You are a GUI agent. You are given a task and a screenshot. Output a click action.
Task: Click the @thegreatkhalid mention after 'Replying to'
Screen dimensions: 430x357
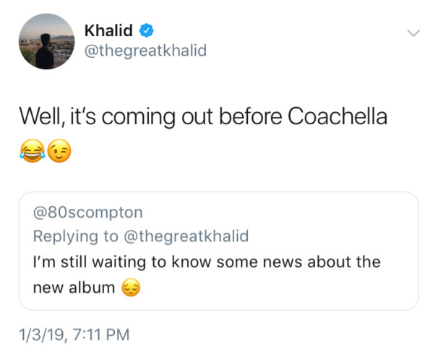pos(186,236)
